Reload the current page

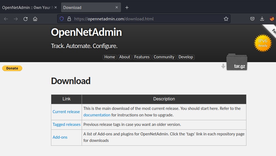click(x=26, y=19)
